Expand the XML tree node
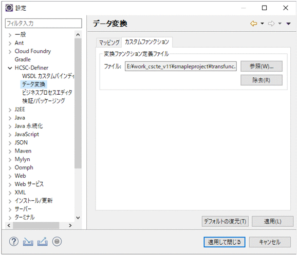The width and height of the screenshot is (298, 256). pos(10,193)
